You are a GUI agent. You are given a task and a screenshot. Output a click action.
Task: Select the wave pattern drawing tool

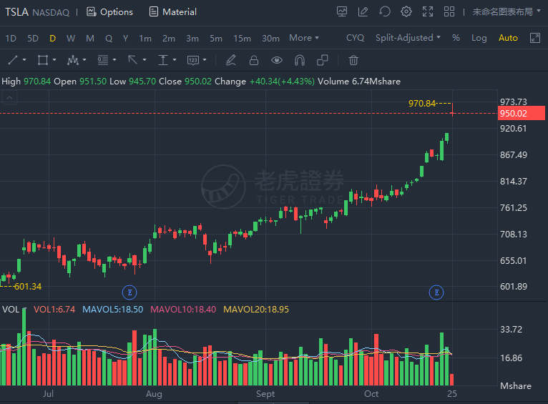tap(73, 60)
